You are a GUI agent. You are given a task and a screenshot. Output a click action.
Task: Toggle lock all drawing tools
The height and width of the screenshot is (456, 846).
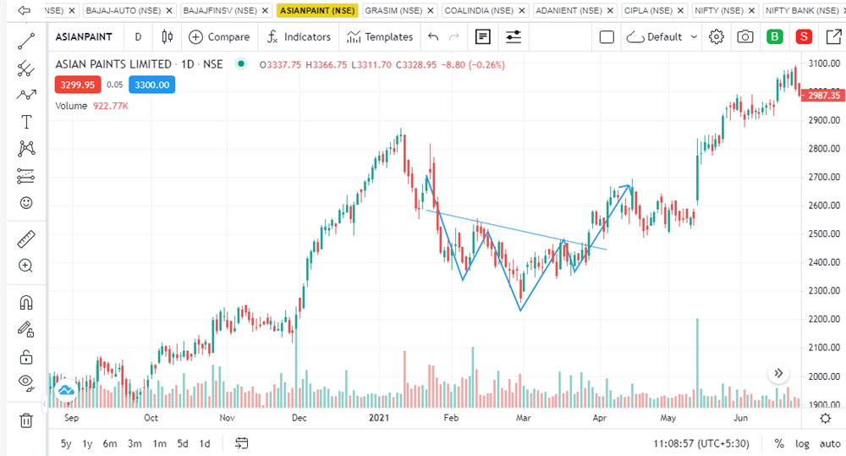tap(26, 357)
